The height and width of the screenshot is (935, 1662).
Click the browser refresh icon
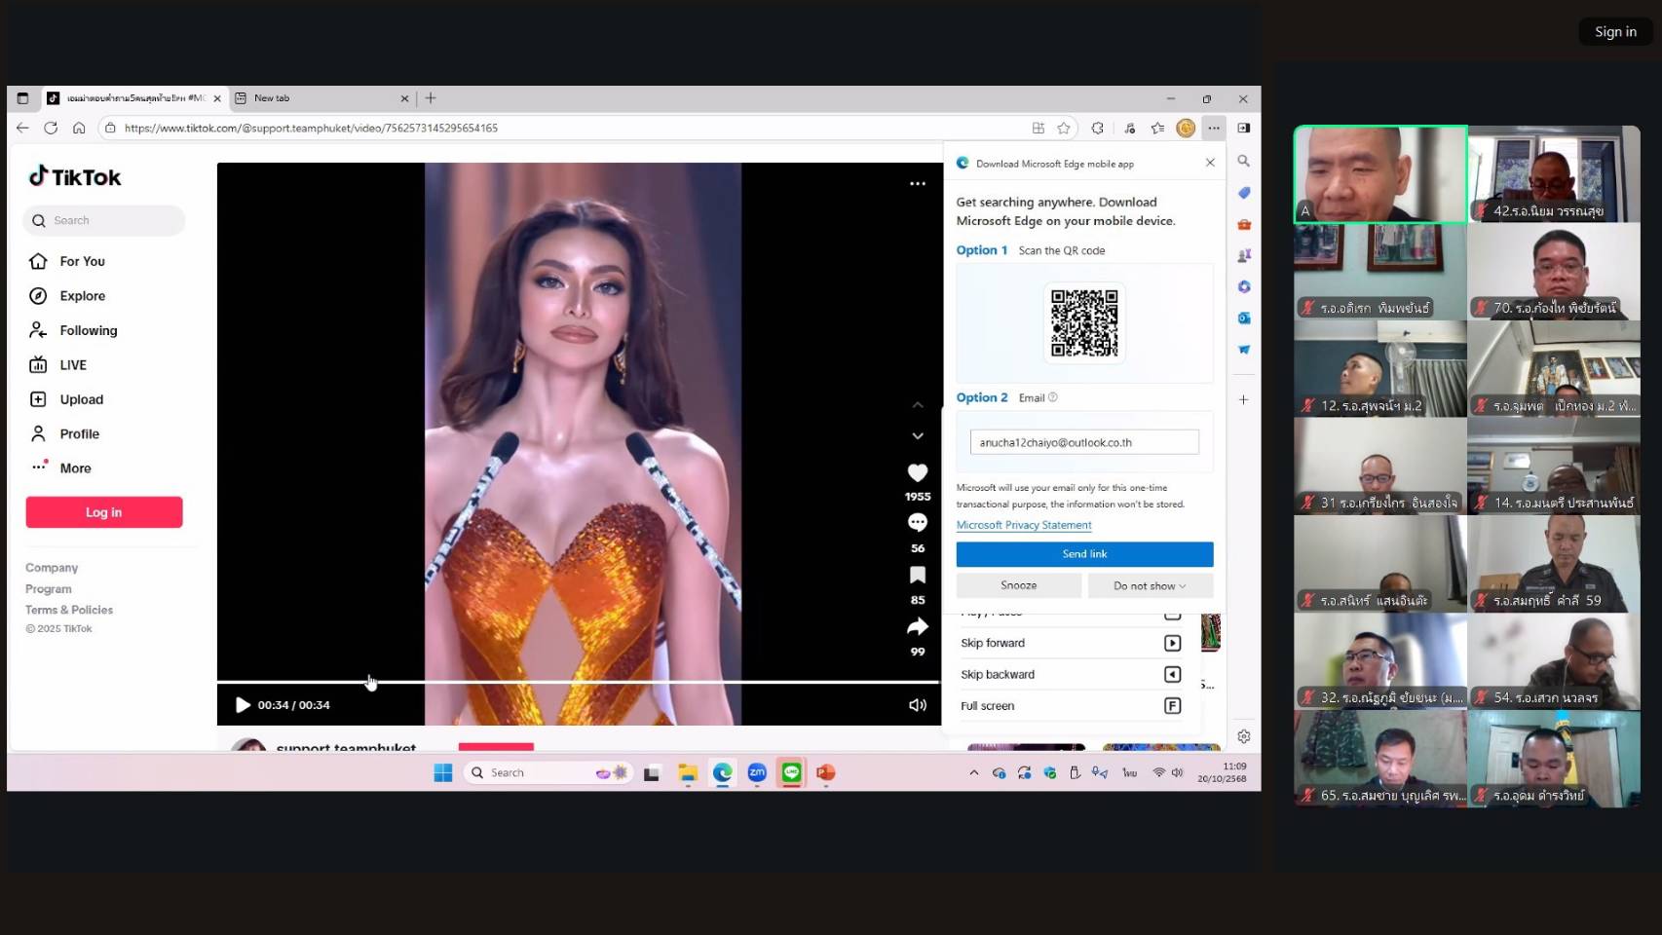tap(51, 128)
